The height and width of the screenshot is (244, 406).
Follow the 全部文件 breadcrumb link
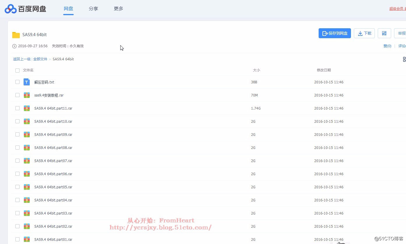40,59
